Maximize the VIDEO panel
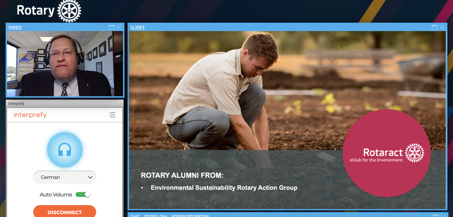This screenshot has width=453, height=217. 112,27
